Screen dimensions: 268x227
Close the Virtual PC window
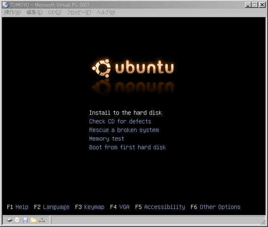click(x=262, y=5)
